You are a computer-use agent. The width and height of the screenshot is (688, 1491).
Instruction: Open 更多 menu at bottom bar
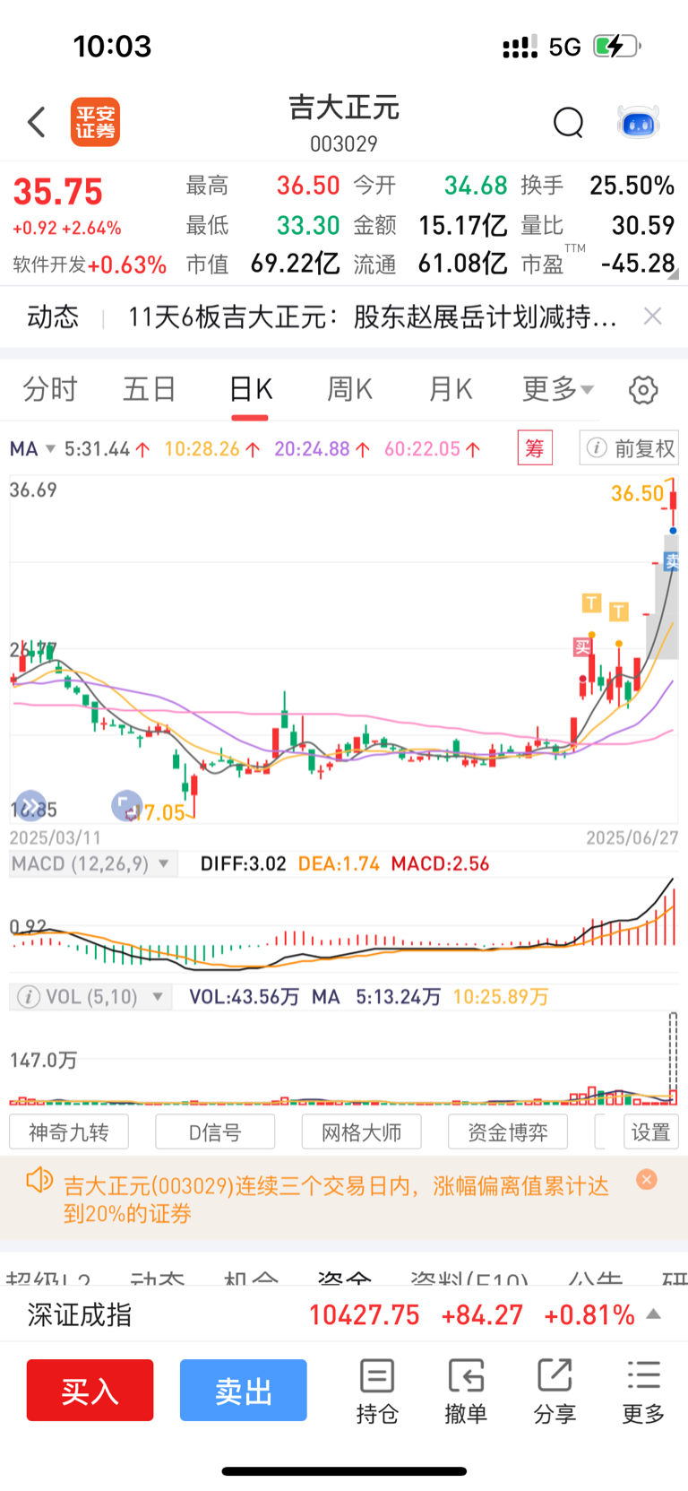(x=643, y=1391)
